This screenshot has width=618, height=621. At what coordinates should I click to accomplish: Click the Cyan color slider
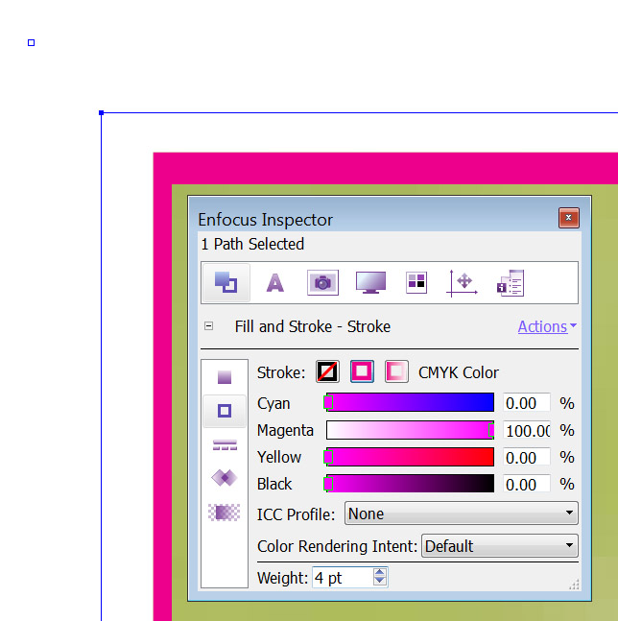coord(410,402)
